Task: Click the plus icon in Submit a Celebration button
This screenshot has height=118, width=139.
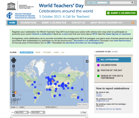Action: 108,13
